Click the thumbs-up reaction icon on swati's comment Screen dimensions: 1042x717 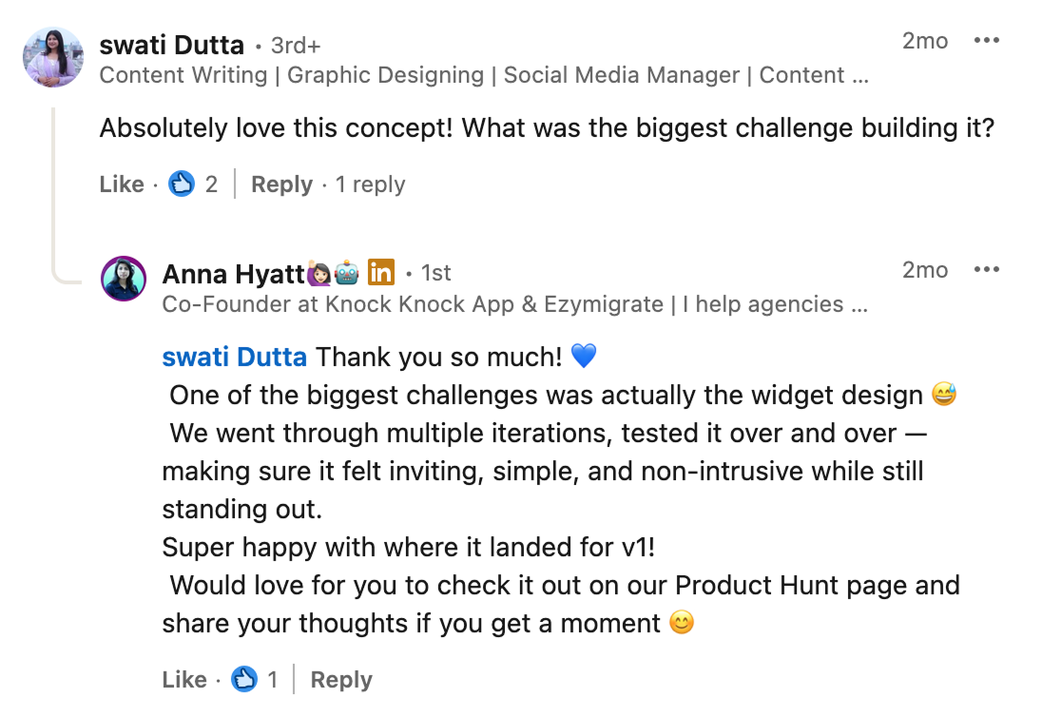[182, 184]
